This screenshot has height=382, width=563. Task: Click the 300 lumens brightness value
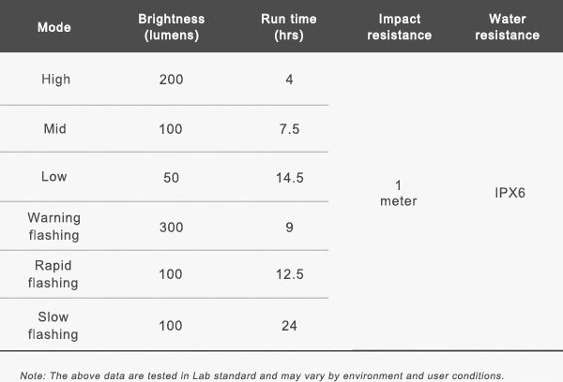172,228
